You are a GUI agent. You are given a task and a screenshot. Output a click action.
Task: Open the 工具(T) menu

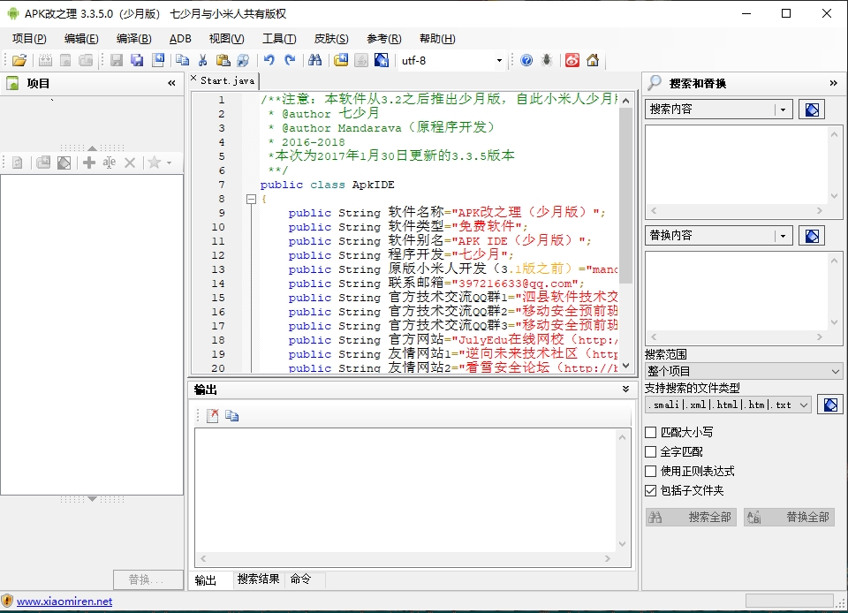(279, 38)
